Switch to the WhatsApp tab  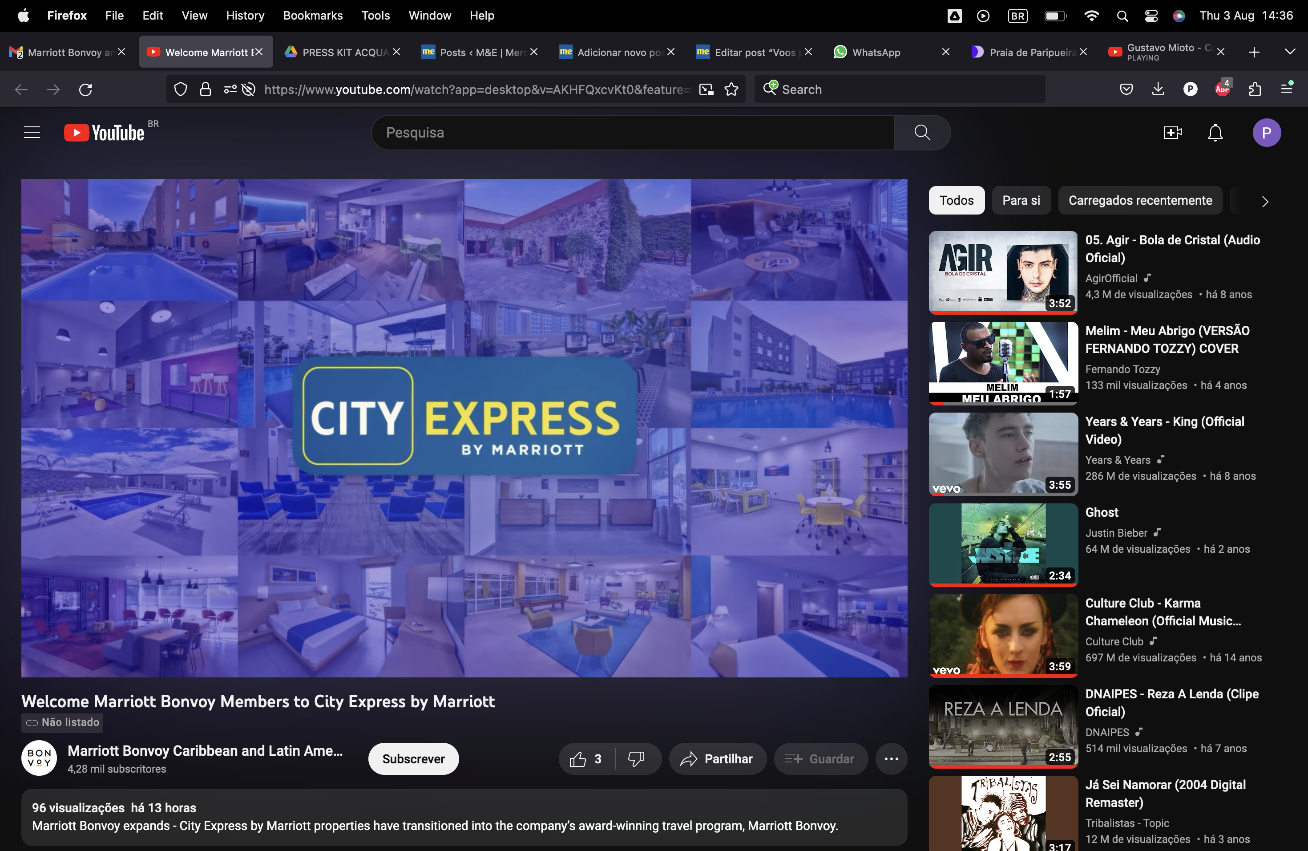pyautogui.click(x=891, y=52)
